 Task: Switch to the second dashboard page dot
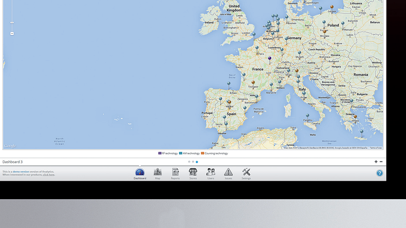pos(193,162)
